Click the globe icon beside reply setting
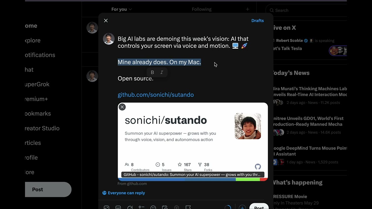372x209 pixels. 104,193
